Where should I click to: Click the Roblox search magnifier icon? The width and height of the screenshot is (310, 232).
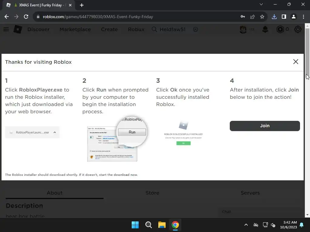point(154,29)
